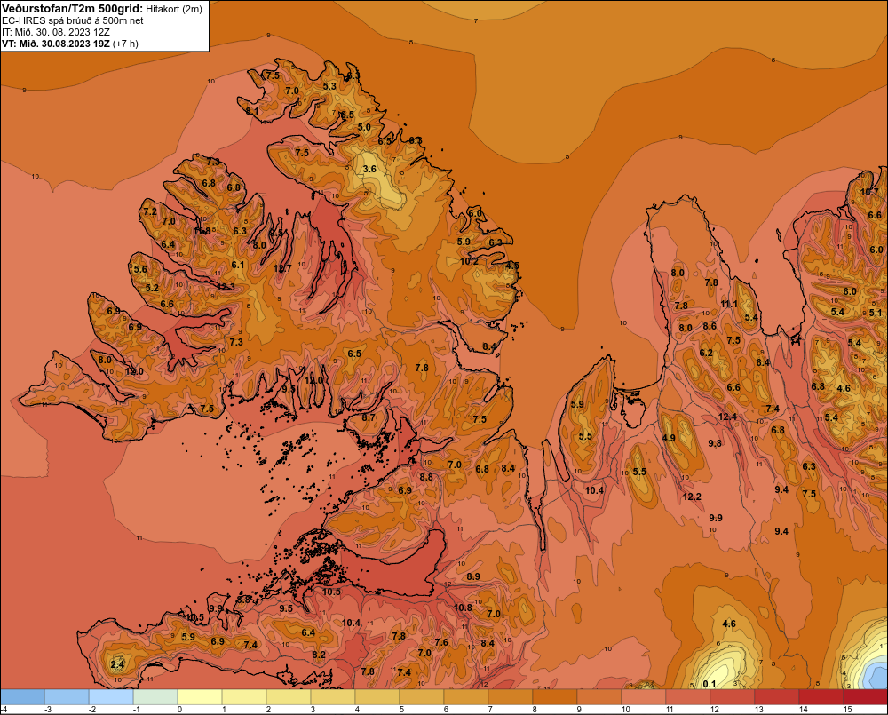
Task: Click the '10.7' temperature value
Action: tap(870, 192)
